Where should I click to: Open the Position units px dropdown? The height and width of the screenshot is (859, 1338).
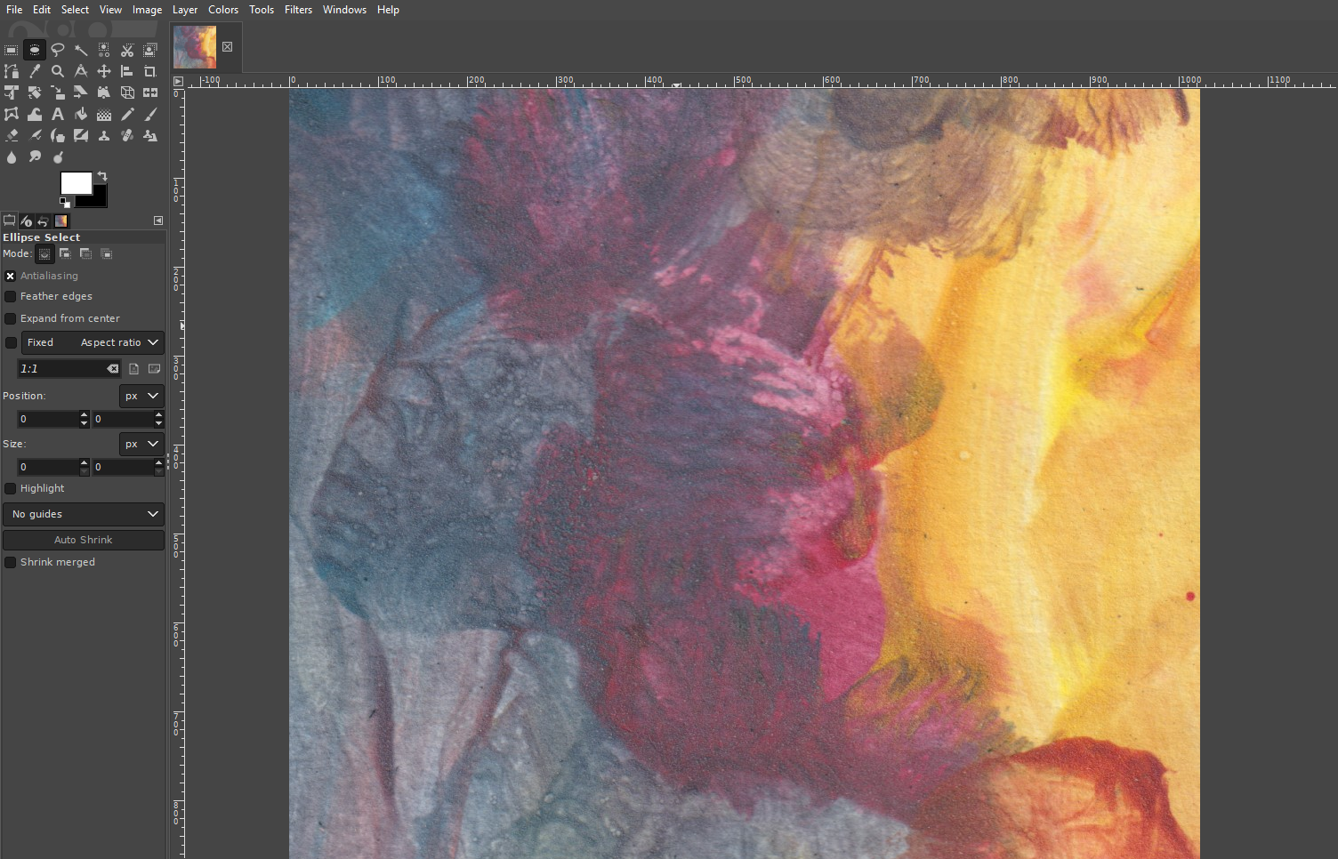tap(141, 396)
